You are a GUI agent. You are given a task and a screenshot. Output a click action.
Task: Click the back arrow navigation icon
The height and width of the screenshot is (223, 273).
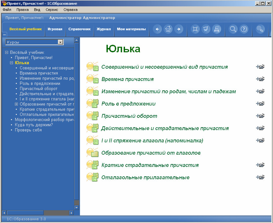(x=157, y=29)
